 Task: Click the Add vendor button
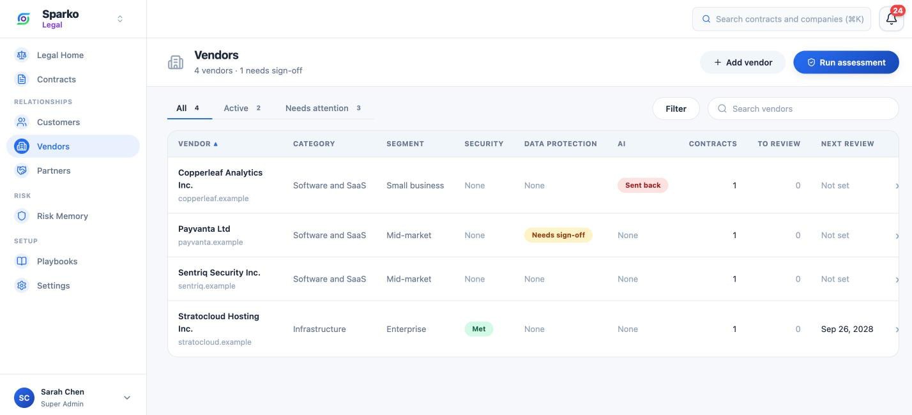point(743,62)
